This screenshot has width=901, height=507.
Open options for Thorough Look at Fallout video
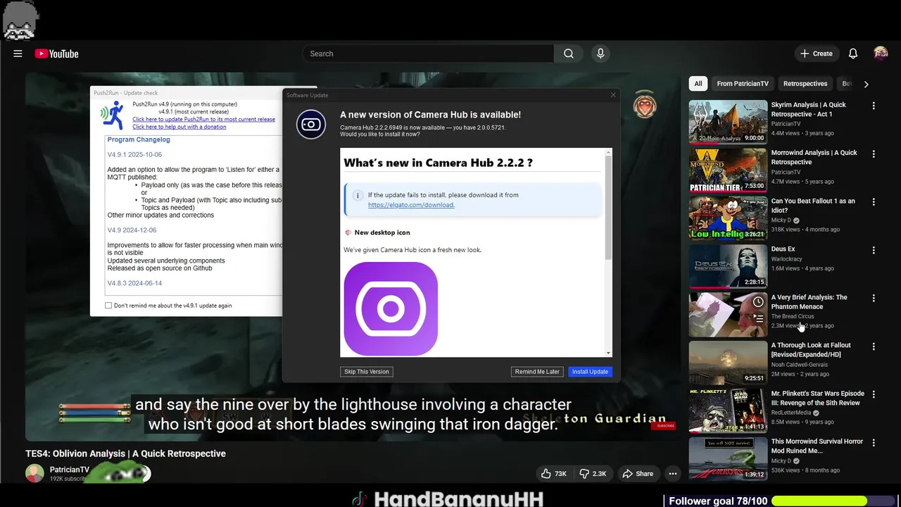tap(874, 346)
